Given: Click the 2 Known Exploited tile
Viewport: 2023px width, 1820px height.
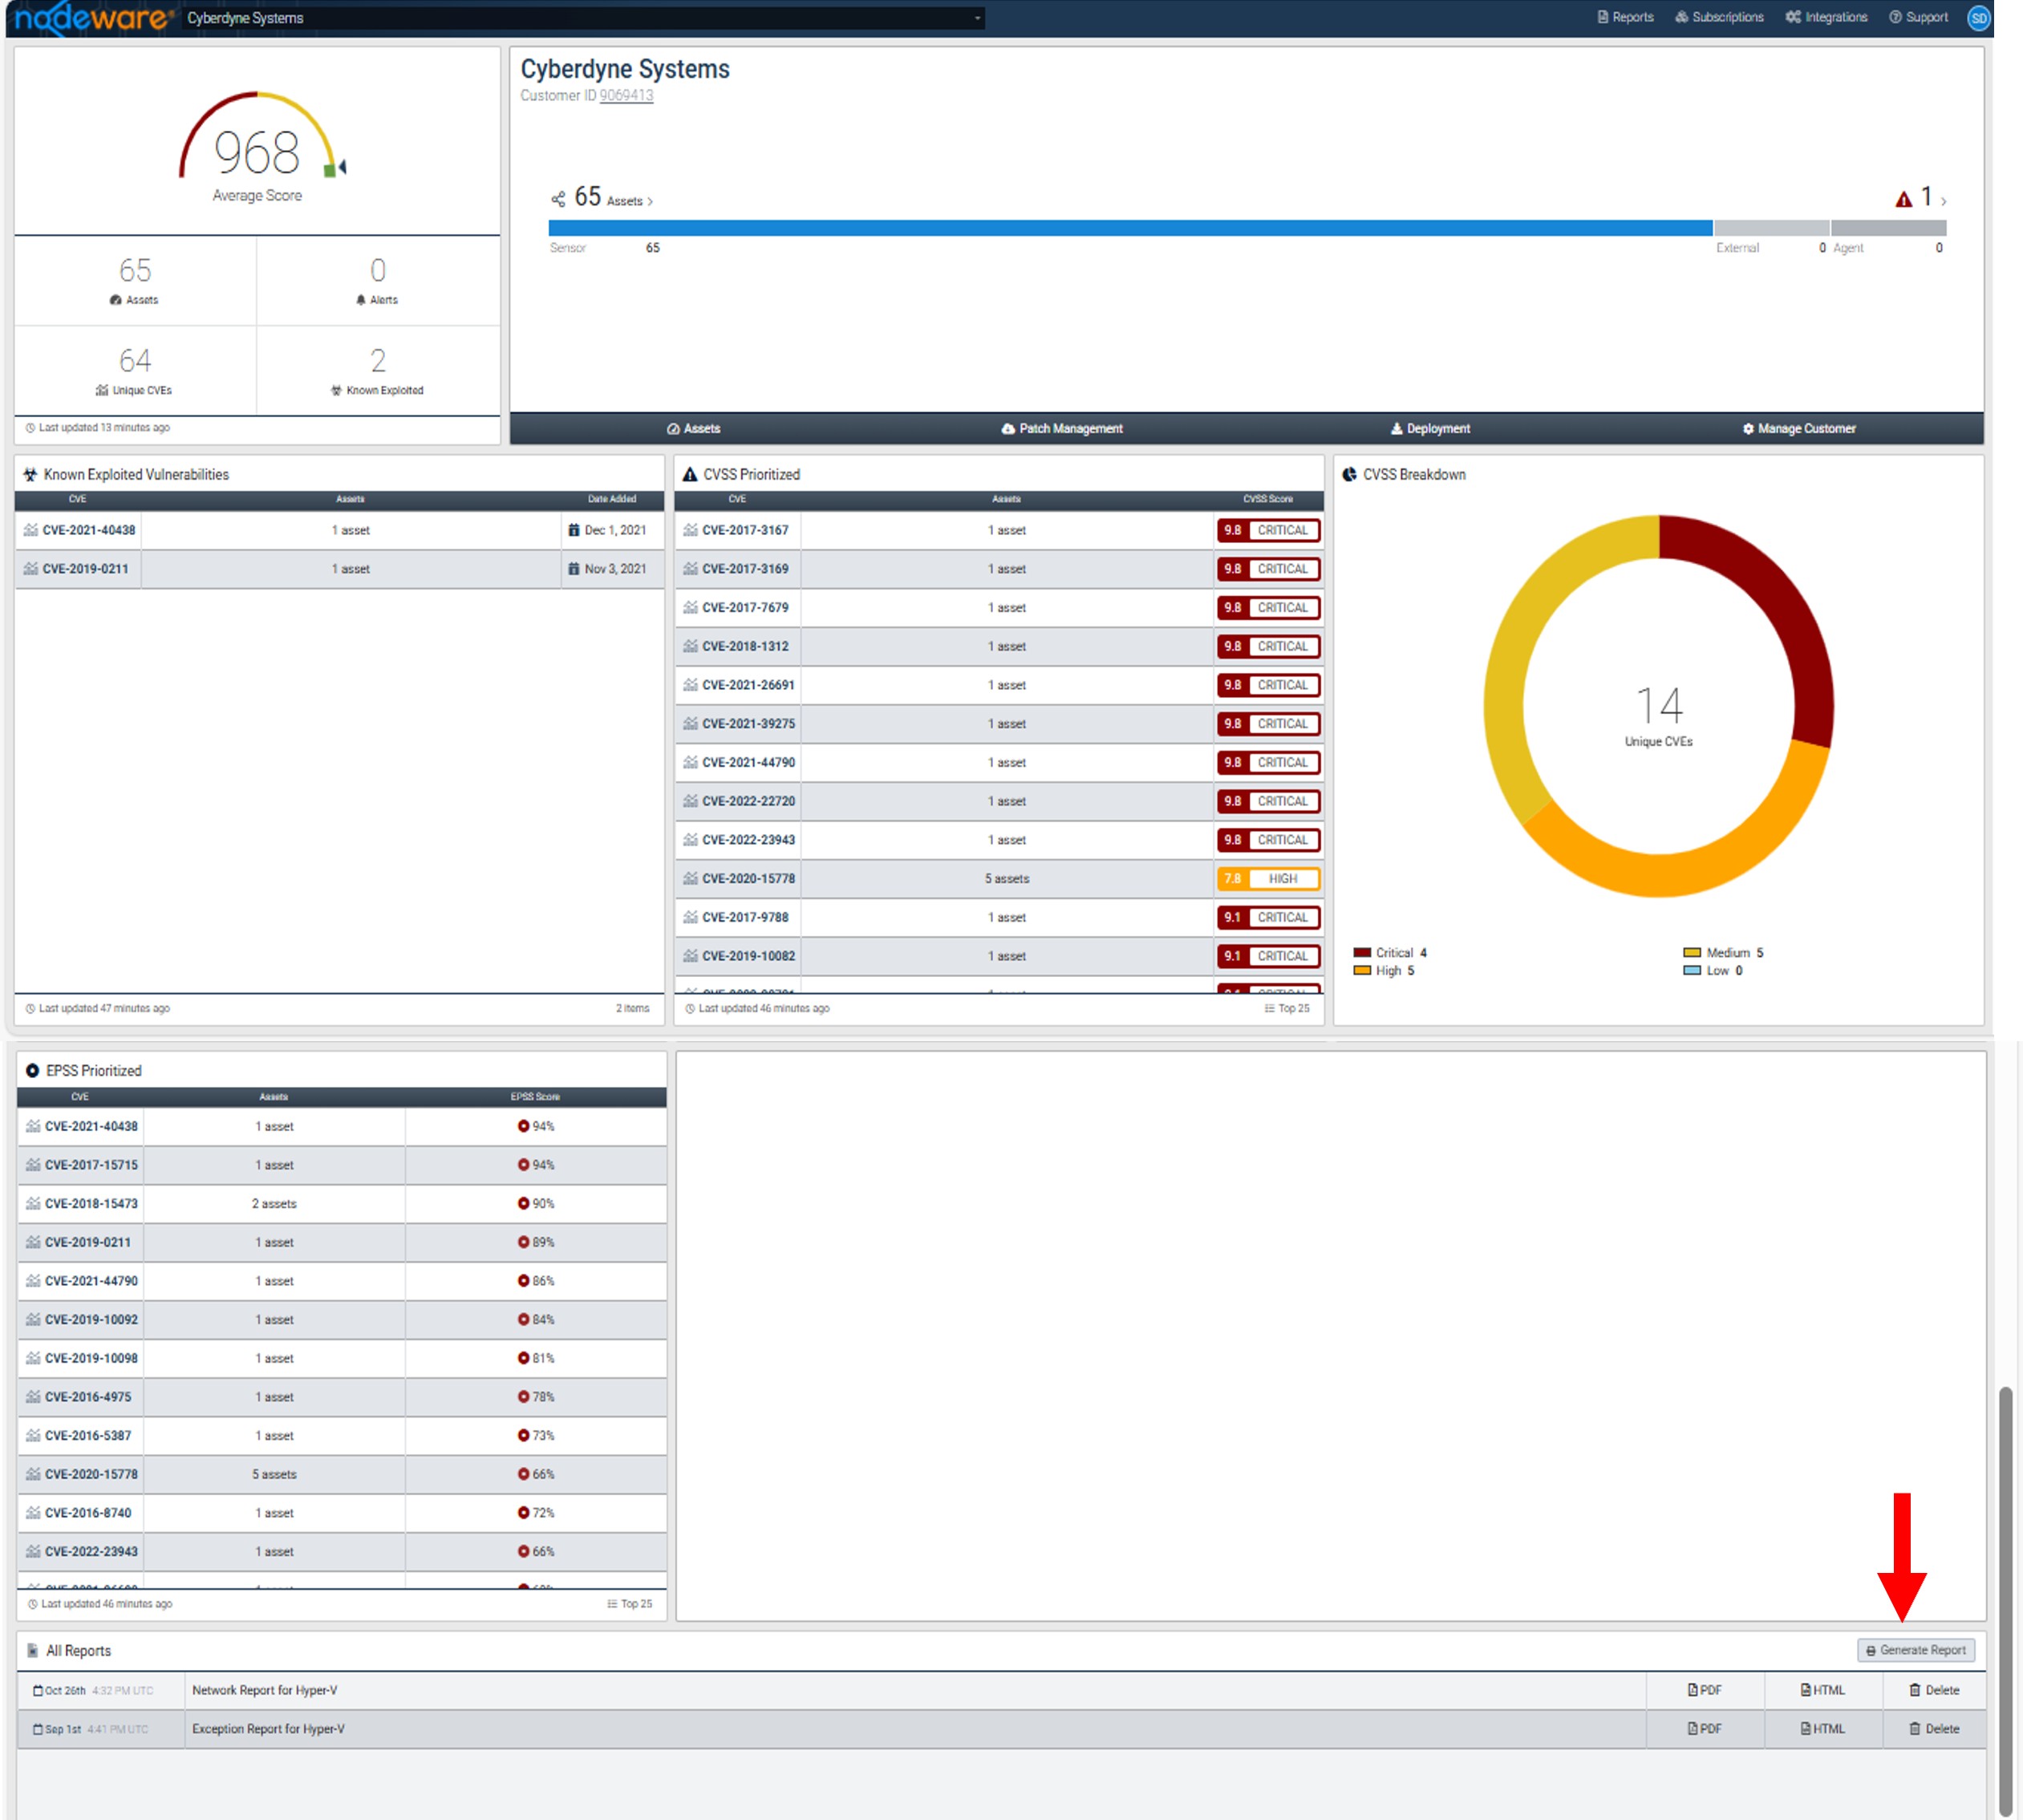Looking at the screenshot, I should (378, 370).
